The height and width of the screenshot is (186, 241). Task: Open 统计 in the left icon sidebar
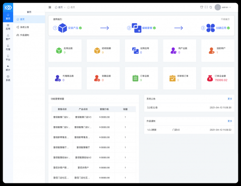[x=8, y=68]
